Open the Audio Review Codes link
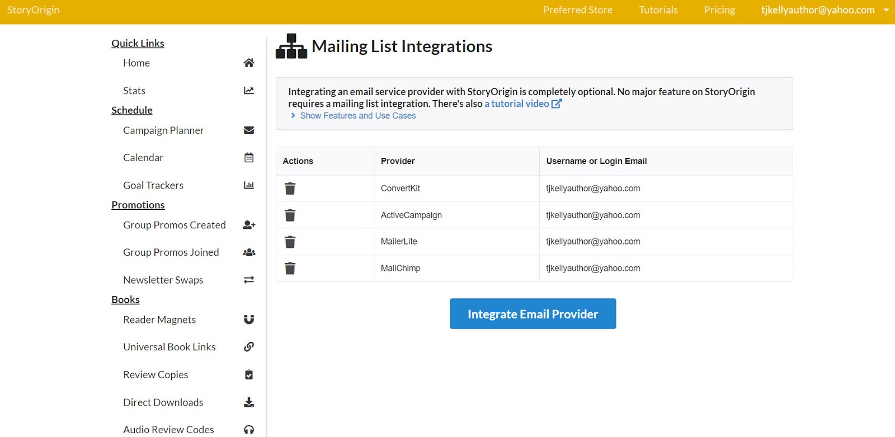This screenshot has width=895, height=437. pos(168,430)
